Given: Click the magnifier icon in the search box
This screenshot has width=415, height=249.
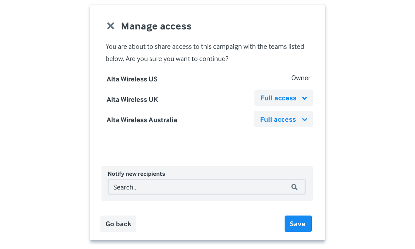Looking at the screenshot, I should pos(294,187).
